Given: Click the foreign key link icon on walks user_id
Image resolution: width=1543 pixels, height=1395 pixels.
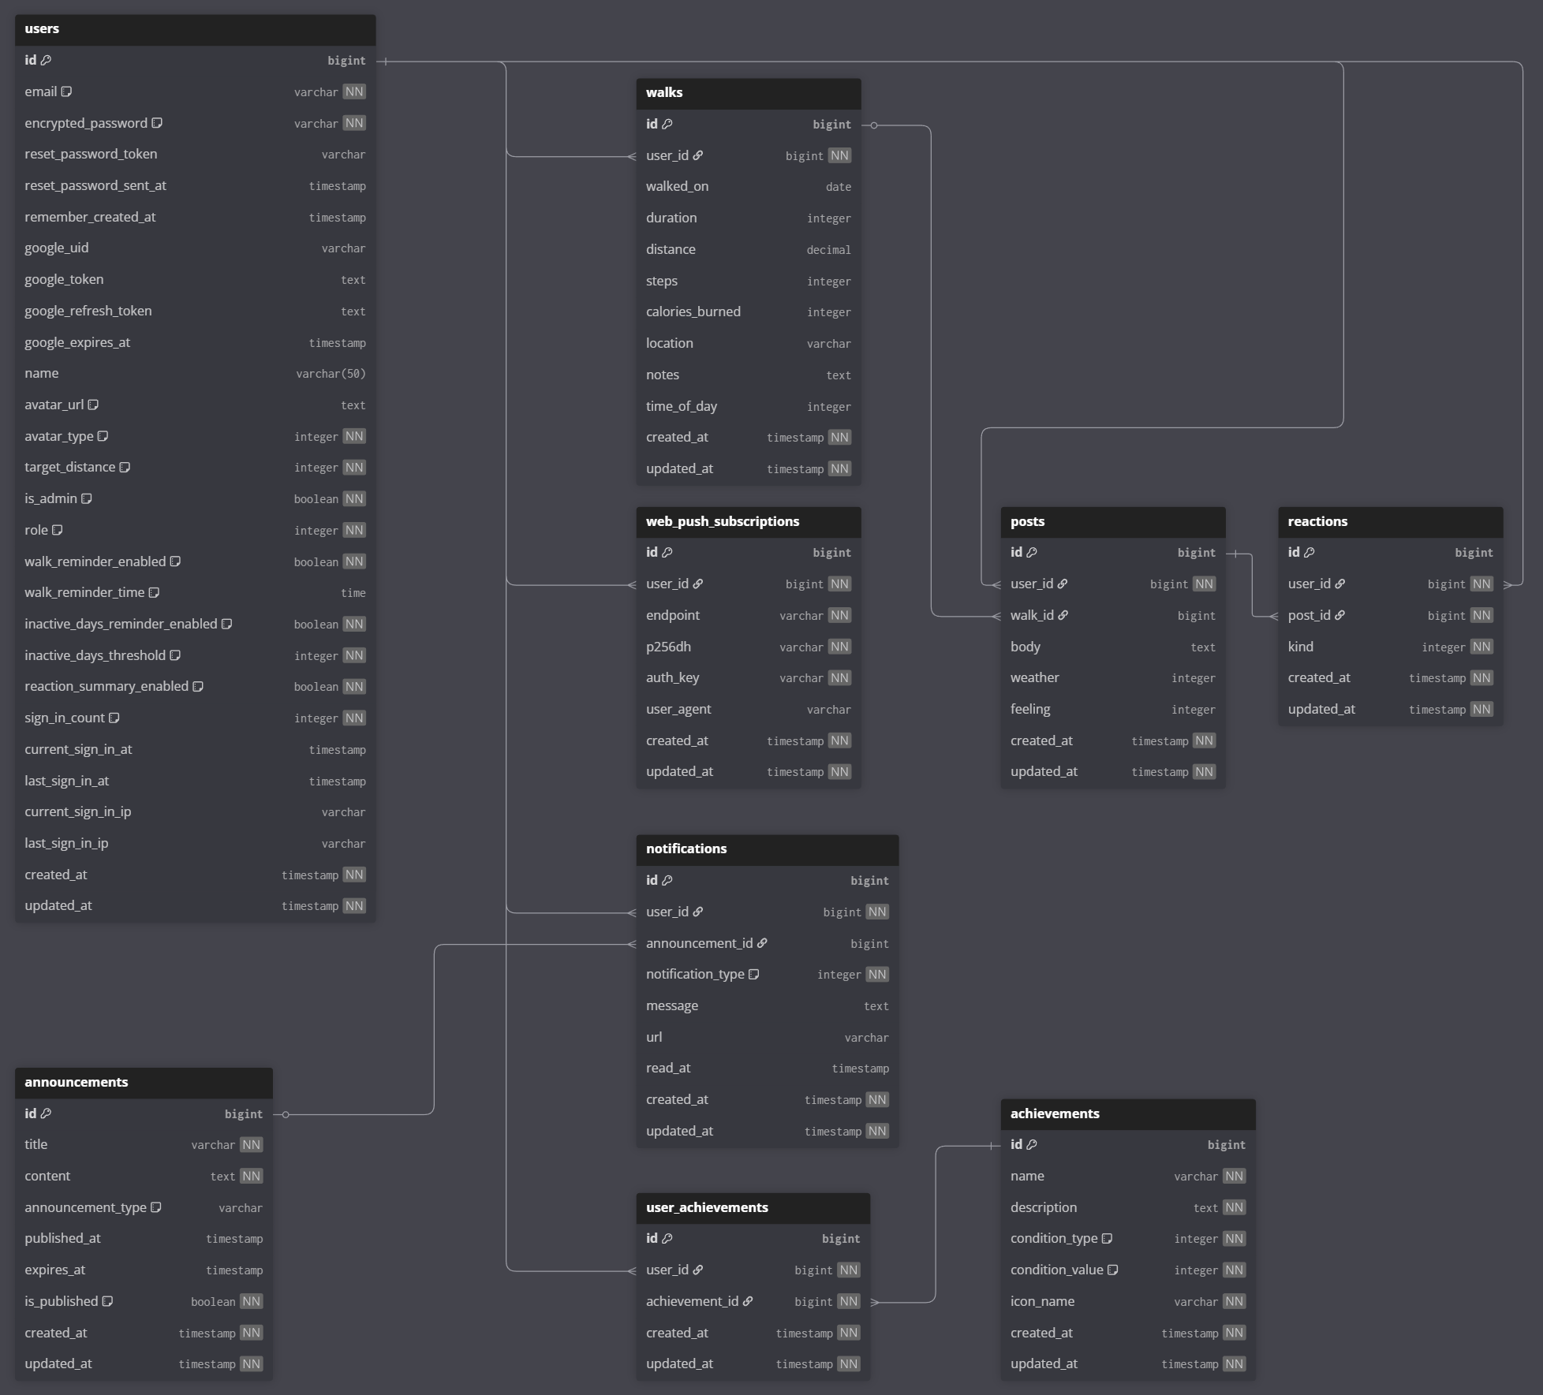Looking at the screenshot, I should pyautogui.click(x=699, y=155).
